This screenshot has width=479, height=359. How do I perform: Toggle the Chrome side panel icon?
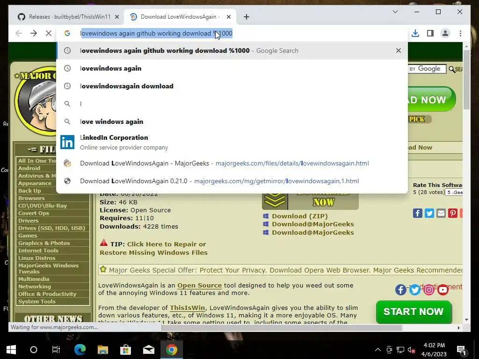tap(430, 33)
